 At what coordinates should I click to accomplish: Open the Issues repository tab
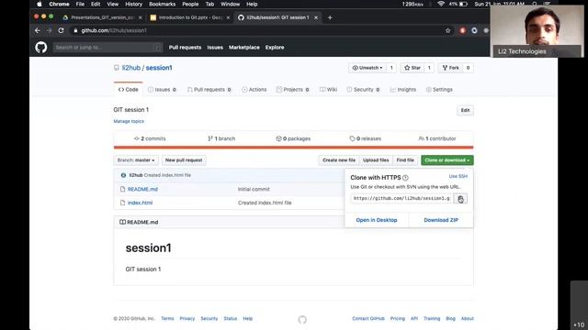[162, 90]
